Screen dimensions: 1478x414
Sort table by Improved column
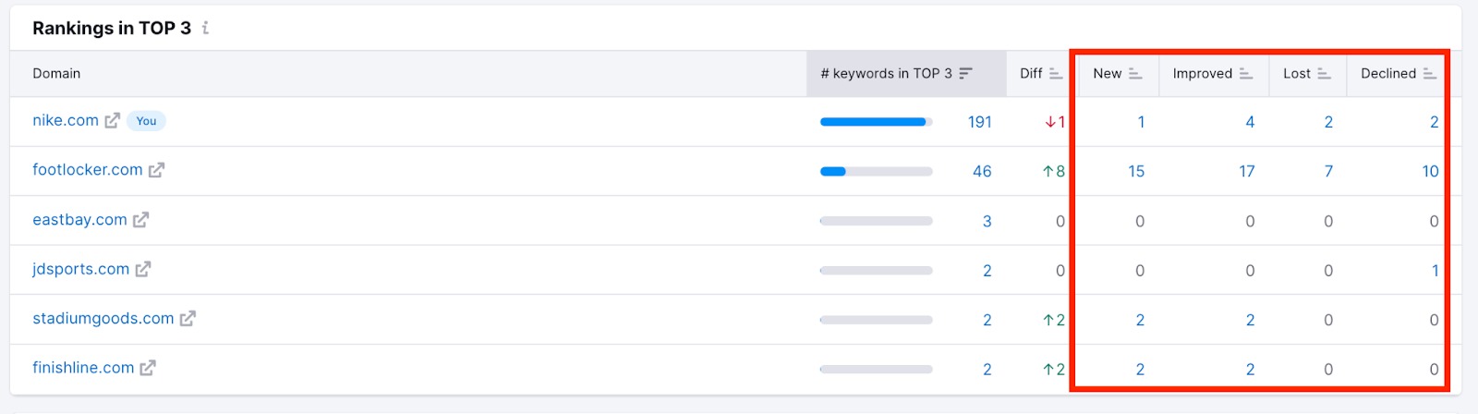[1246, 74]
